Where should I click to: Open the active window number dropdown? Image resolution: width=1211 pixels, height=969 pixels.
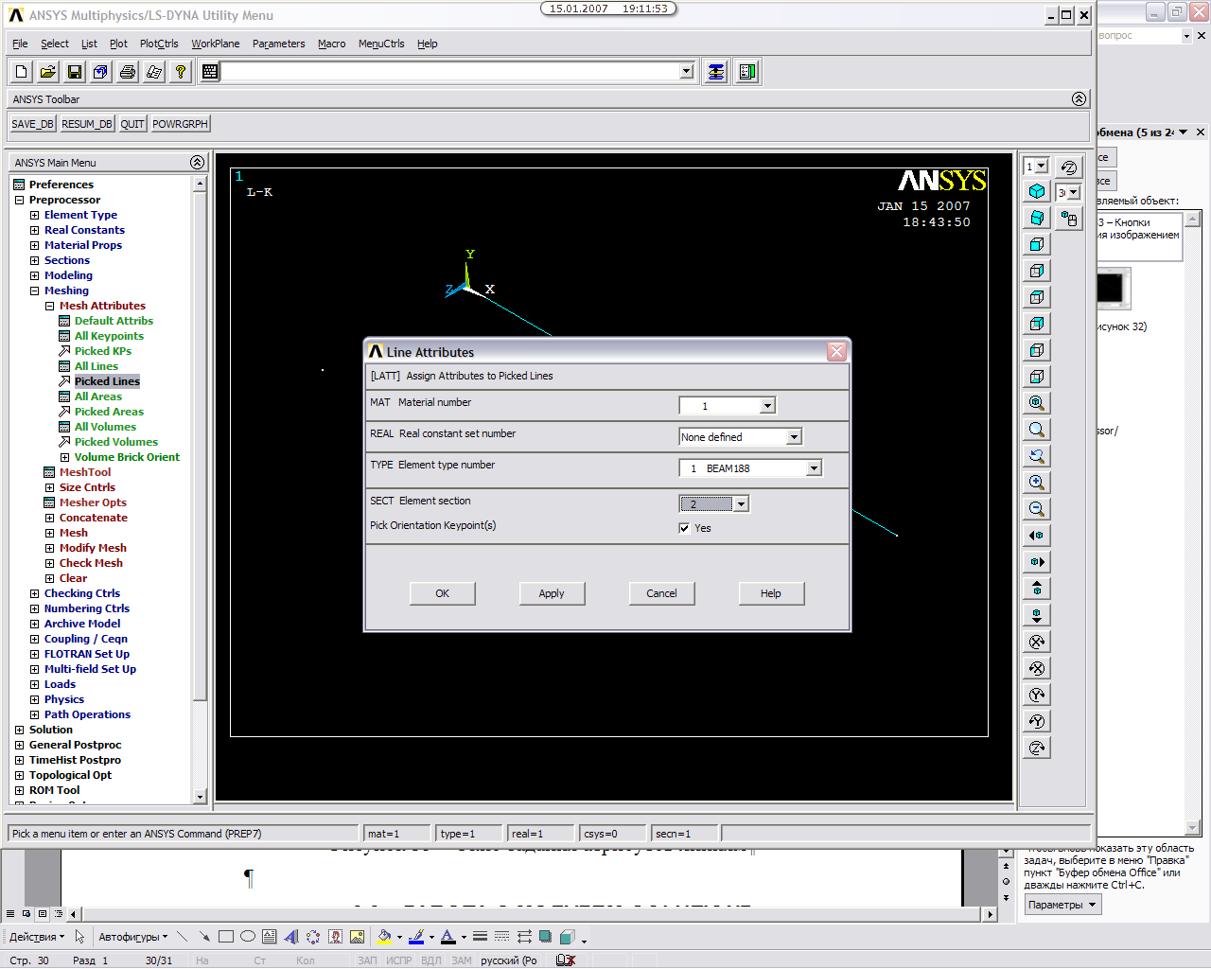pyautogui.click(x=1042, y=167)
